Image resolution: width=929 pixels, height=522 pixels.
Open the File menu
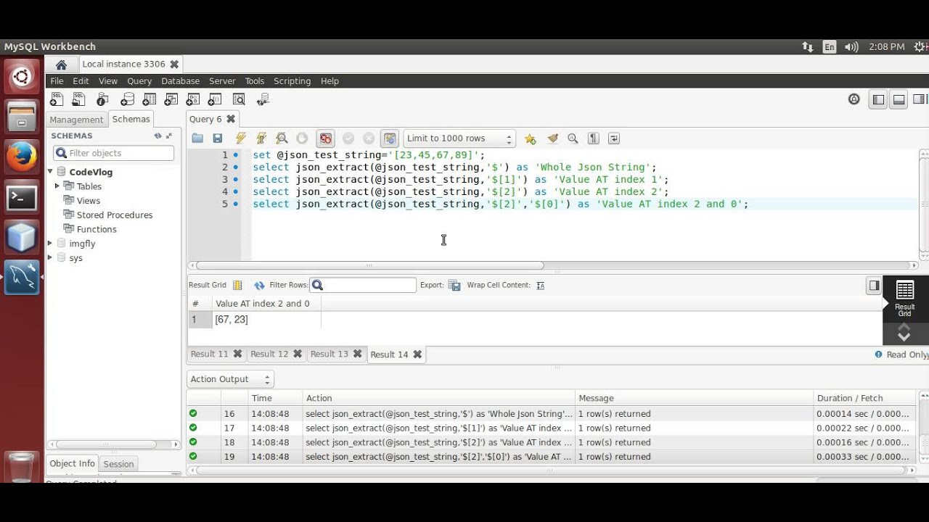coord(57,81)
